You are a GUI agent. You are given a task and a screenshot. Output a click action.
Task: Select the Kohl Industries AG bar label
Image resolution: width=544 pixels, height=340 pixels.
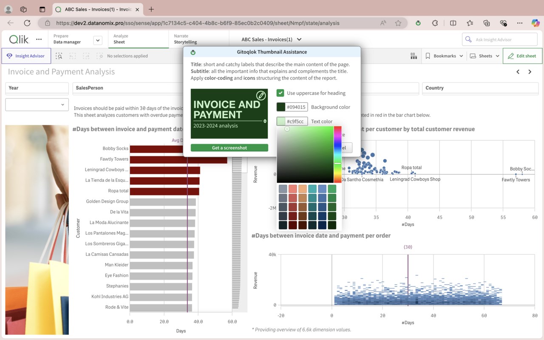[x=110, y=297]
